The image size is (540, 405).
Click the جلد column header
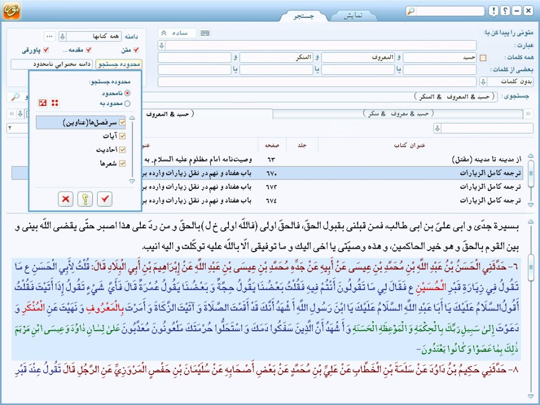click(302, 146)
